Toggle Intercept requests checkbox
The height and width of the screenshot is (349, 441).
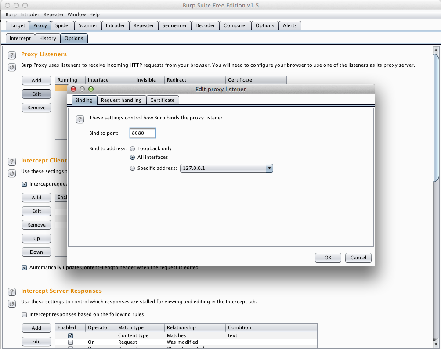(x=25, y=184)
